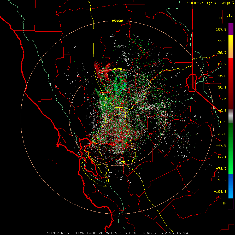Screen dimensions: 235x235
Task: Click the -0.9 legend value
Action: [222, 111]
